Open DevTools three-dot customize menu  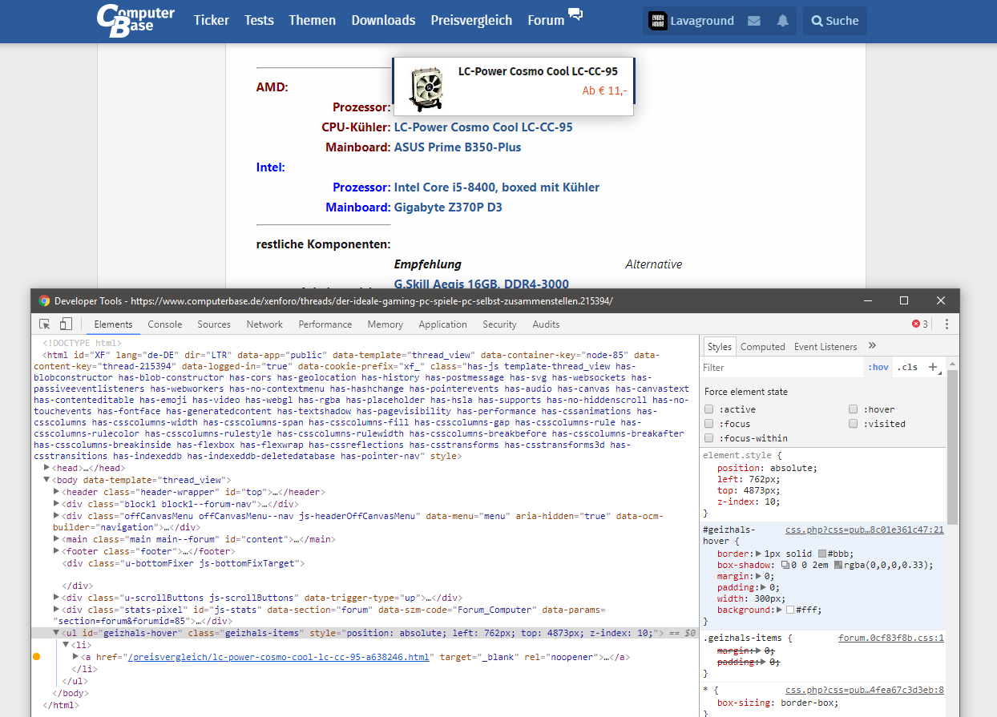(947, 324)
